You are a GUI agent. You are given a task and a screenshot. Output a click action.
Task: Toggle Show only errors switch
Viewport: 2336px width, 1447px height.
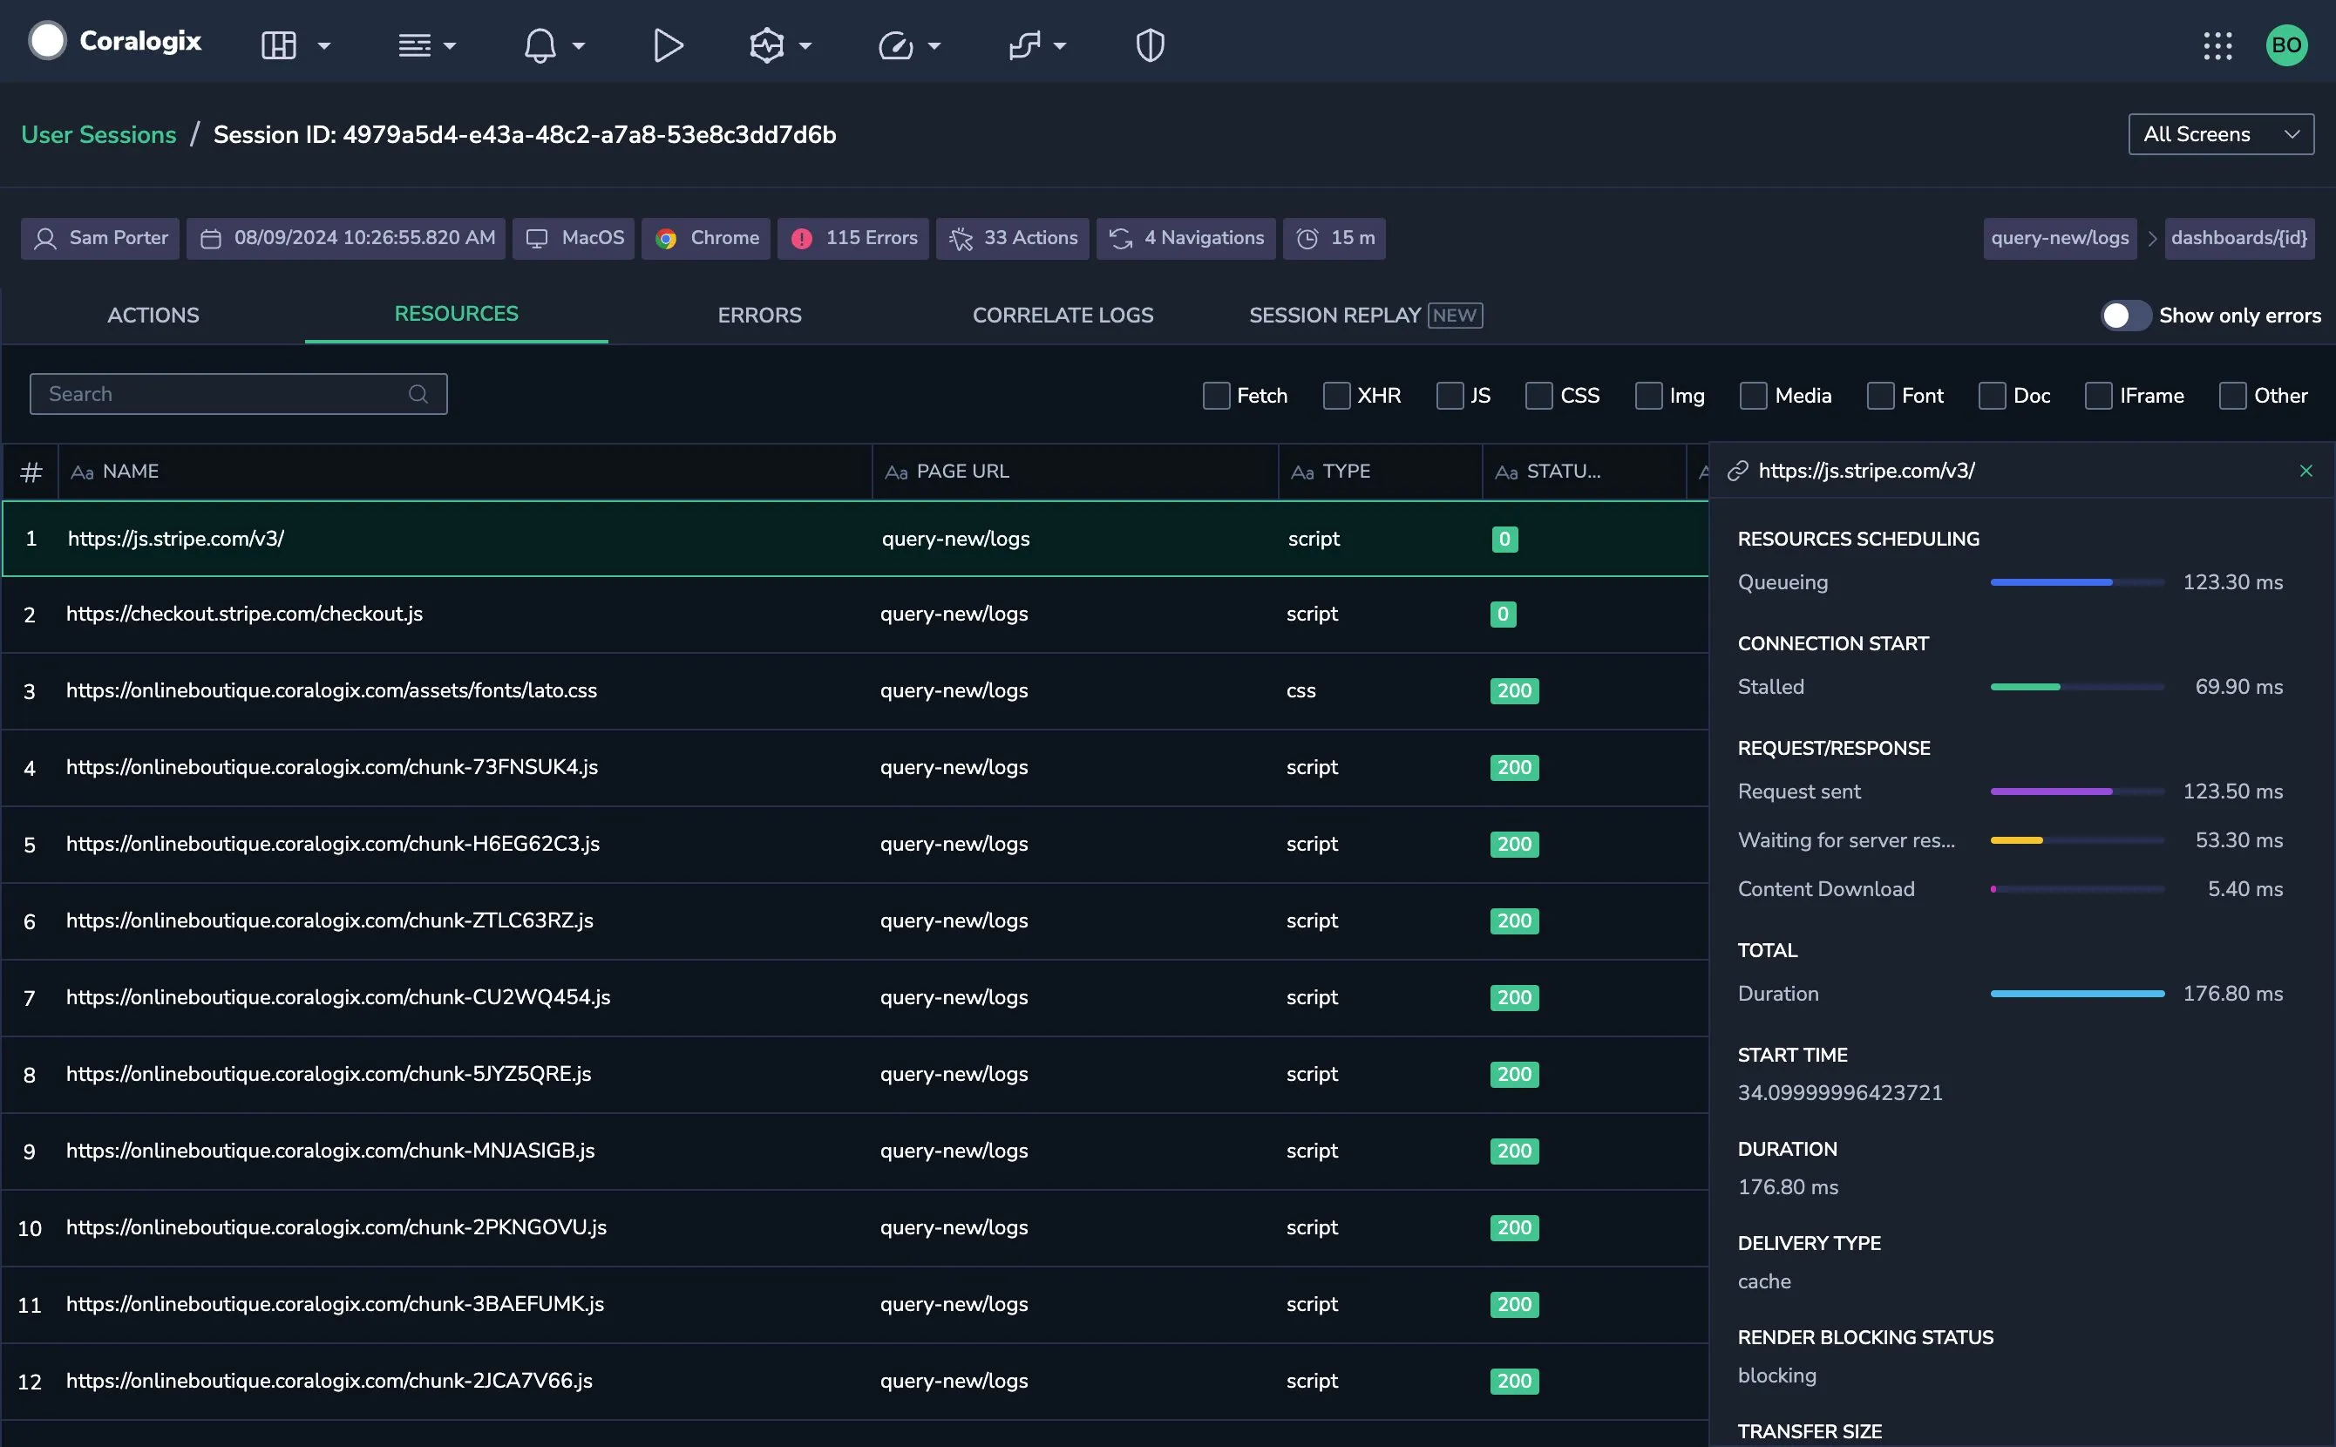2125,316
